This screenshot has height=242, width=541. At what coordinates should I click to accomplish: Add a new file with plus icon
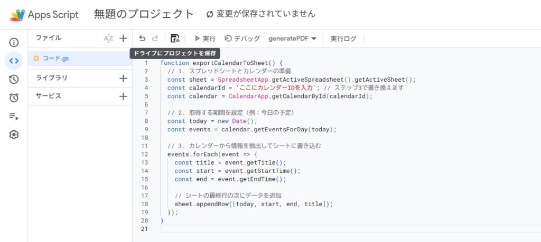pyautogui.click(x=123, y=38)
